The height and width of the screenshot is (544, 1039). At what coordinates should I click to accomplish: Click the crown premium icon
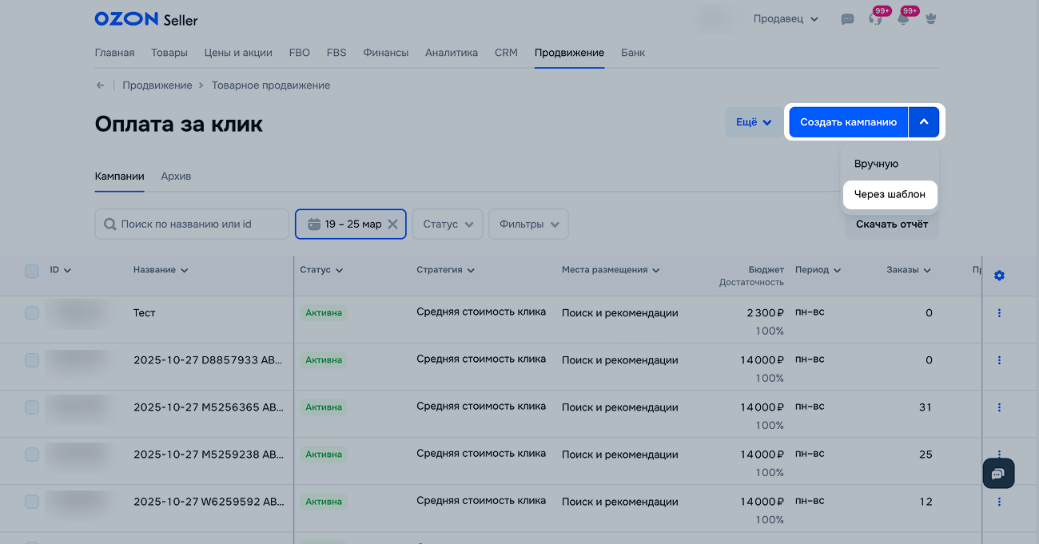[930, 19]
